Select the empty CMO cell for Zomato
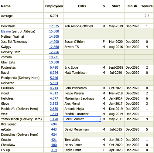The image size is (154, 153). coord(82,57)
